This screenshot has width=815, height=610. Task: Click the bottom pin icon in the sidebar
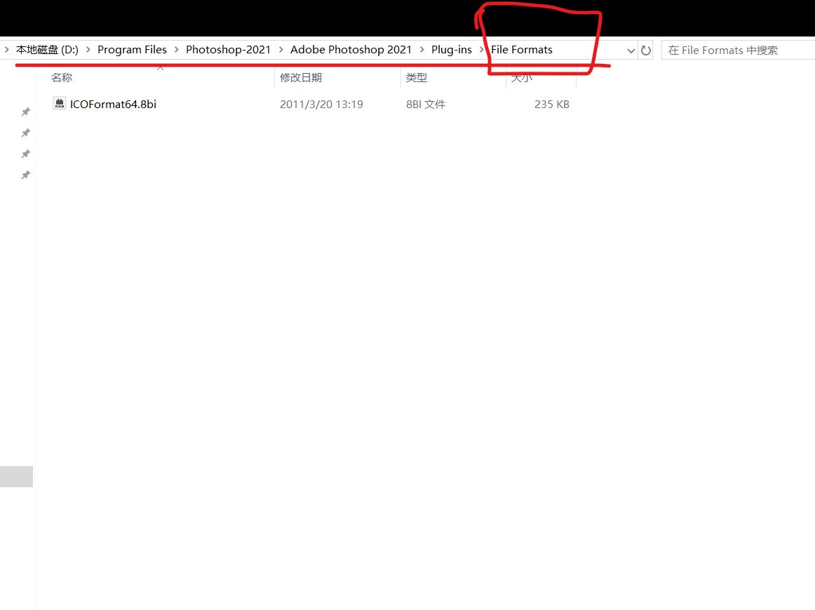pyautogui.click(x=26, y=175)
